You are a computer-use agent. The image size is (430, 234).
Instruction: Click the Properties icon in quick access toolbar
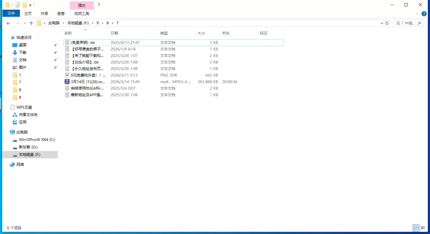[17, 5]
